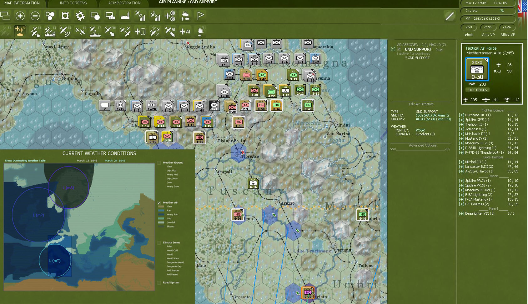
Task: Click the diagonal line button near the date
Action: (450, 16)
